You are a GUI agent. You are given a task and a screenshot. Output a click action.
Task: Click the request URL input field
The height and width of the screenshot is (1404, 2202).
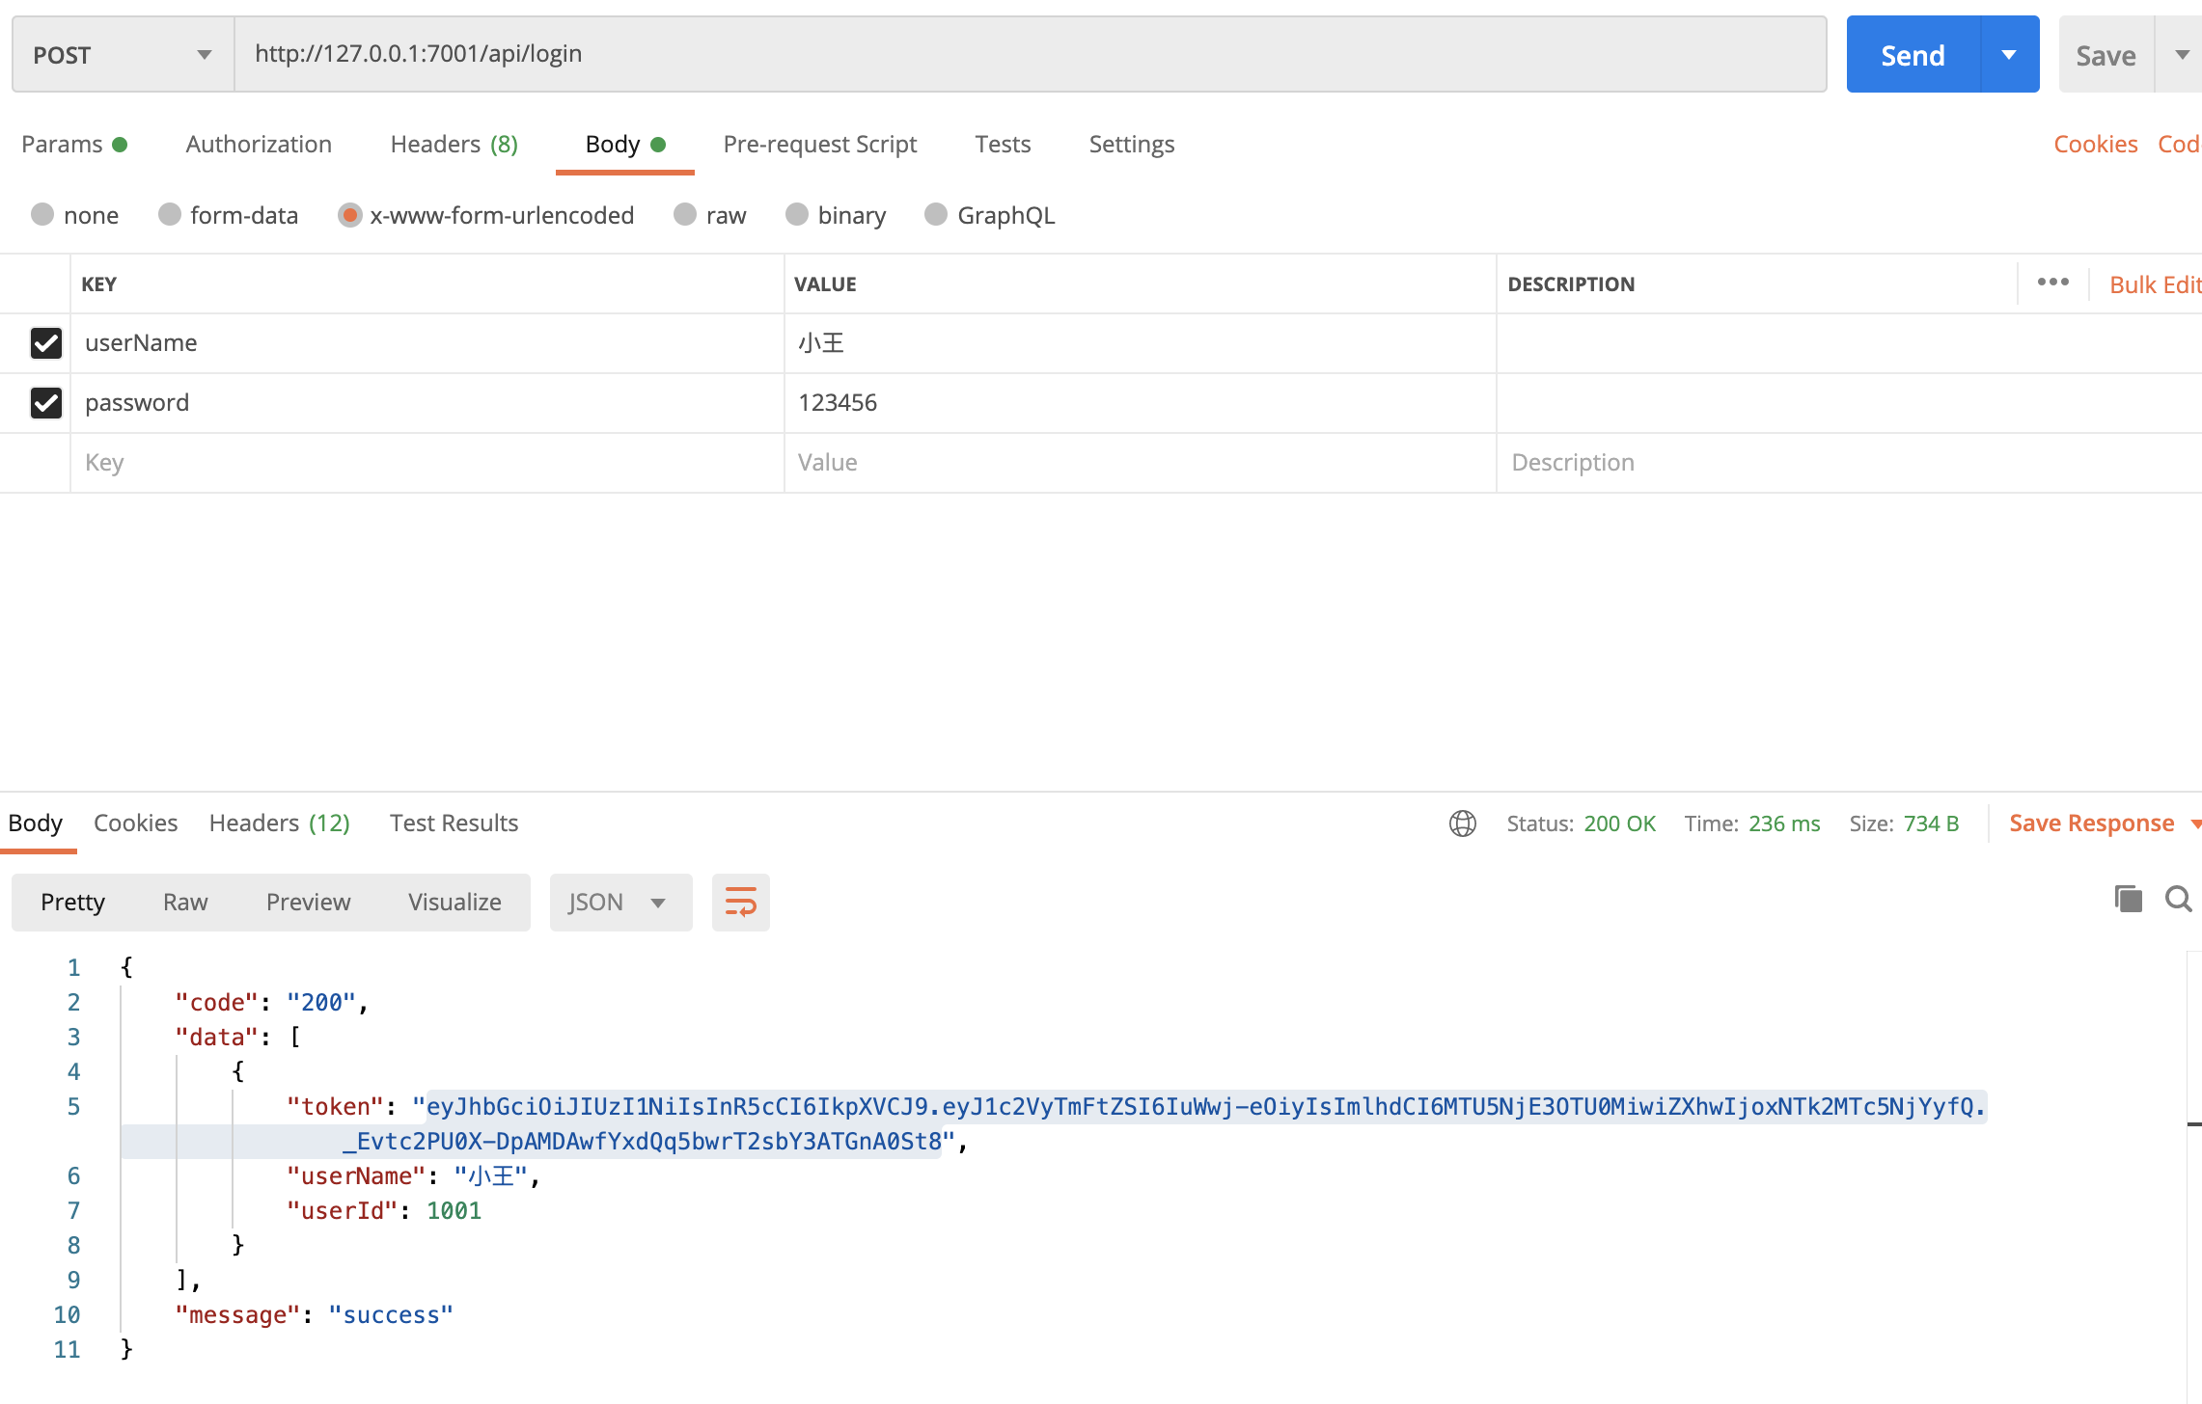coord(1030,54)
